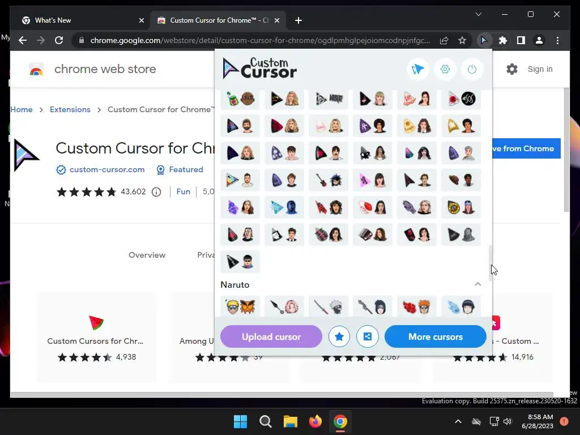Click the share button in popup
The height and width of the screenshot is (435, 580).
[x=367, y=336]
